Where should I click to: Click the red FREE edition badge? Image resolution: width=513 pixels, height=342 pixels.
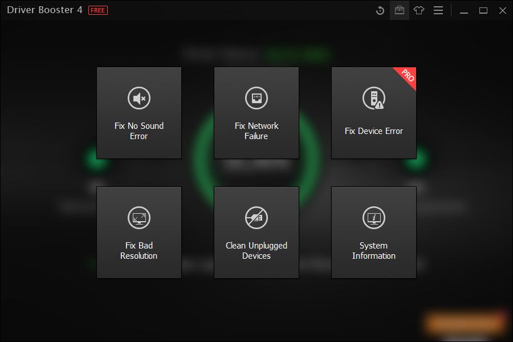point(98,10)
